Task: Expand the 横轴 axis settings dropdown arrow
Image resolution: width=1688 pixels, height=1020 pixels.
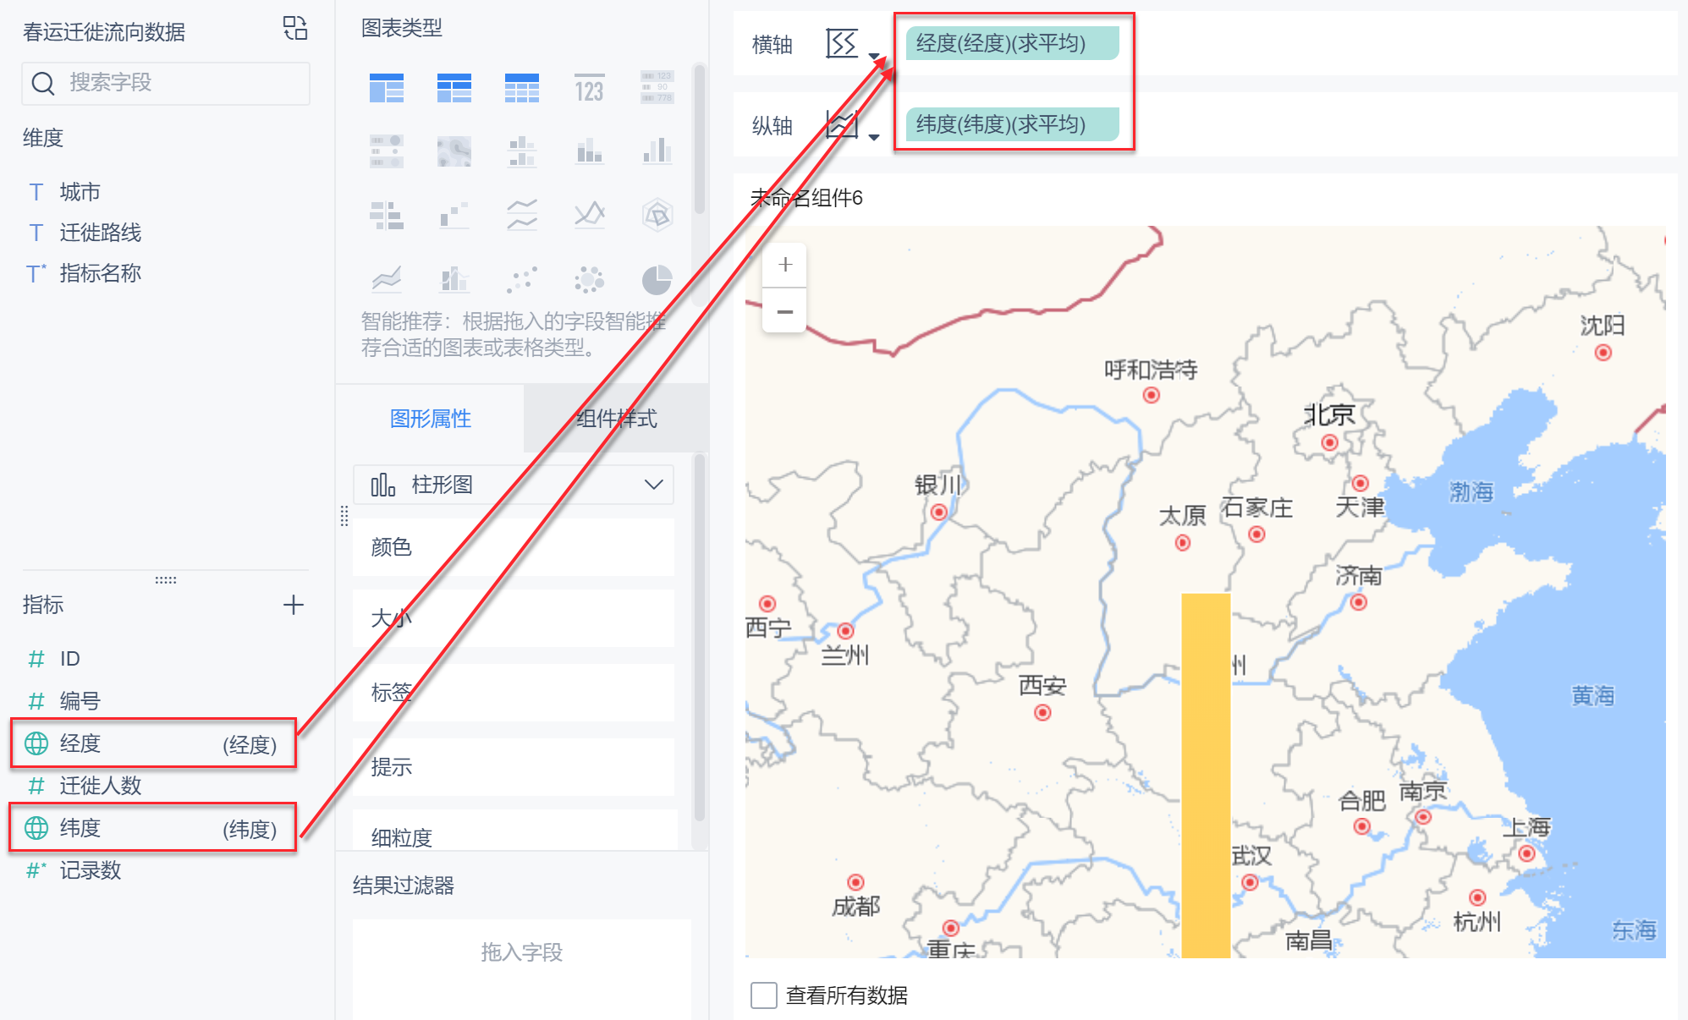Action: click(874, 56)
